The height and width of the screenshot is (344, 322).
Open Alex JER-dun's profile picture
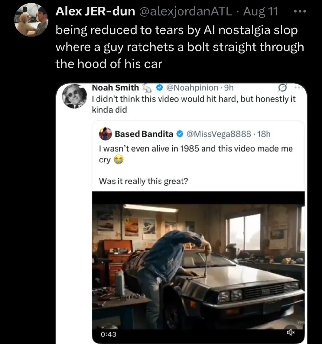tap(31, 20)
